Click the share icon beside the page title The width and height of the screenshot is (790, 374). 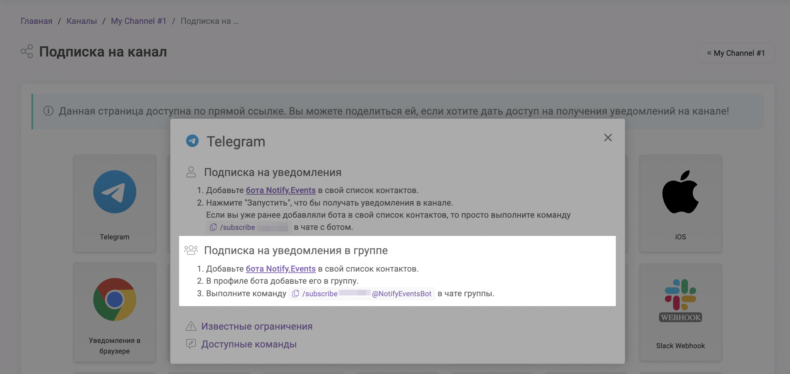tap(27, 51)
